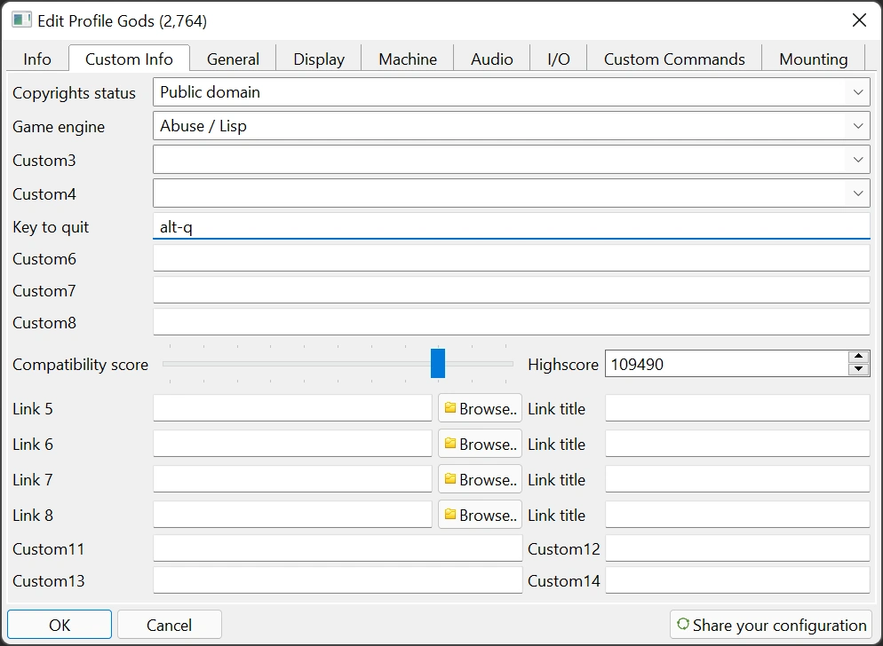The width and height of the screenshot is (883, 646).
Task: Click Browse button for Link 8
Action: pos(480,516)
